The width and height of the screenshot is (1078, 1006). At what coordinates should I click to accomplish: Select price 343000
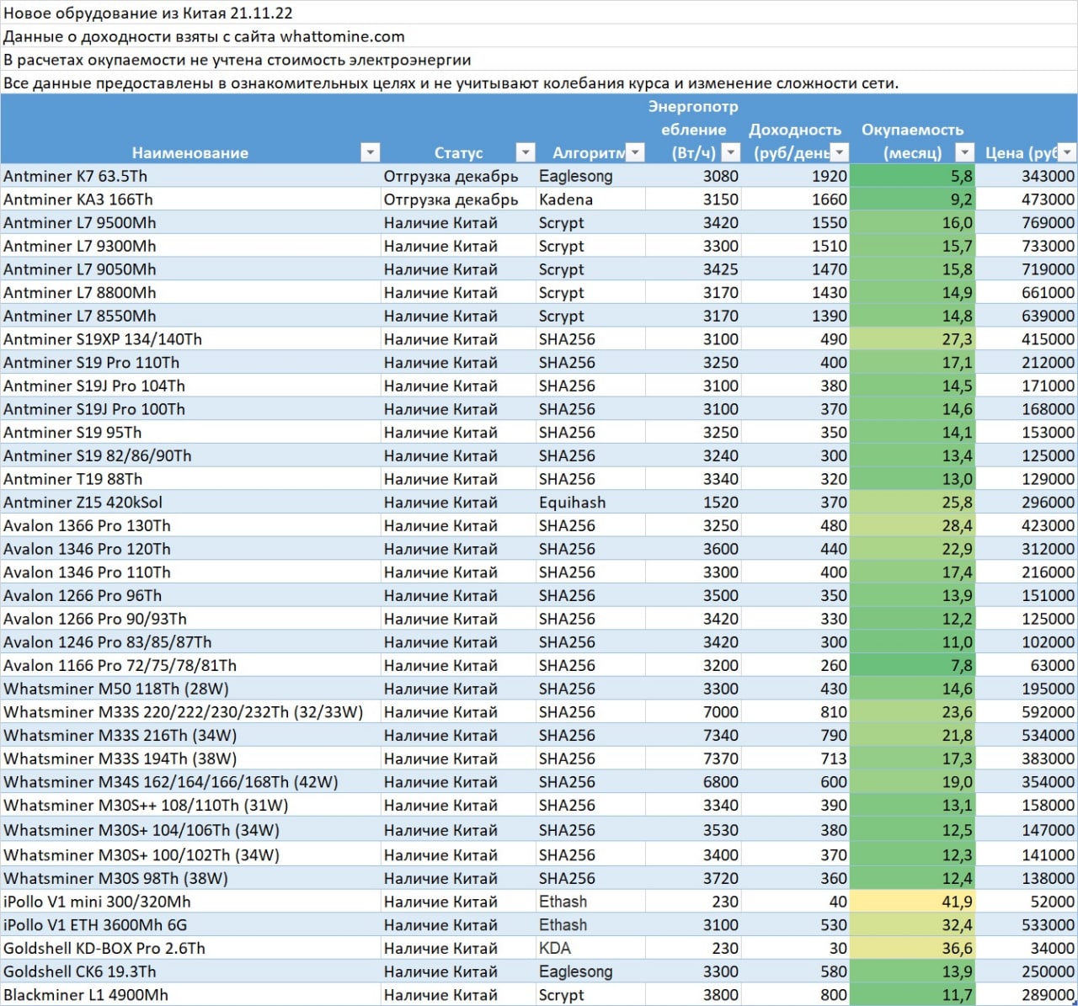(x=1027, y=176)
